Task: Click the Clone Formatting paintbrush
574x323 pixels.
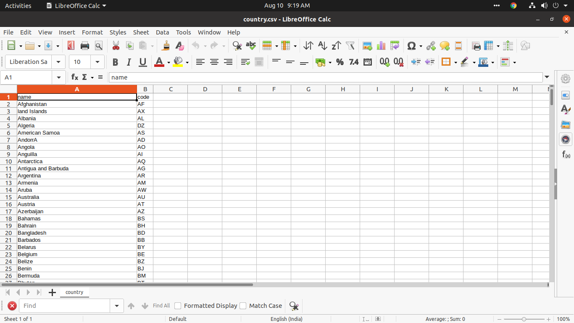Action: [166, 45]
